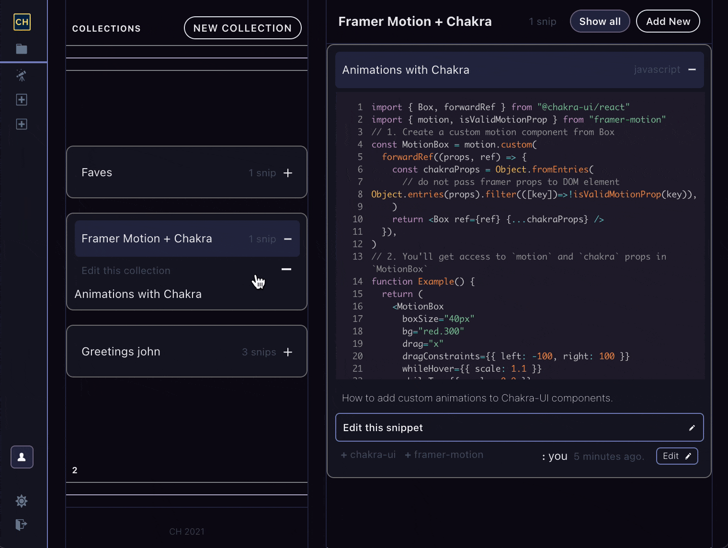Click the COLLECTIONS heading

[x=106, y=29]
